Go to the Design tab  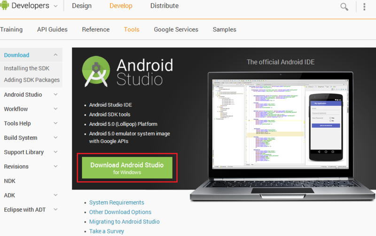(82, 6)
